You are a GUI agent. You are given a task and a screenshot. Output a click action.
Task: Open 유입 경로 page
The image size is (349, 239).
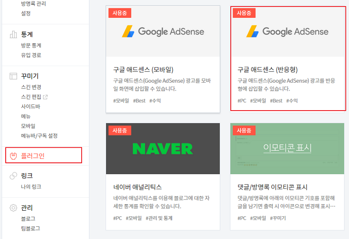(x=31, y=55)
